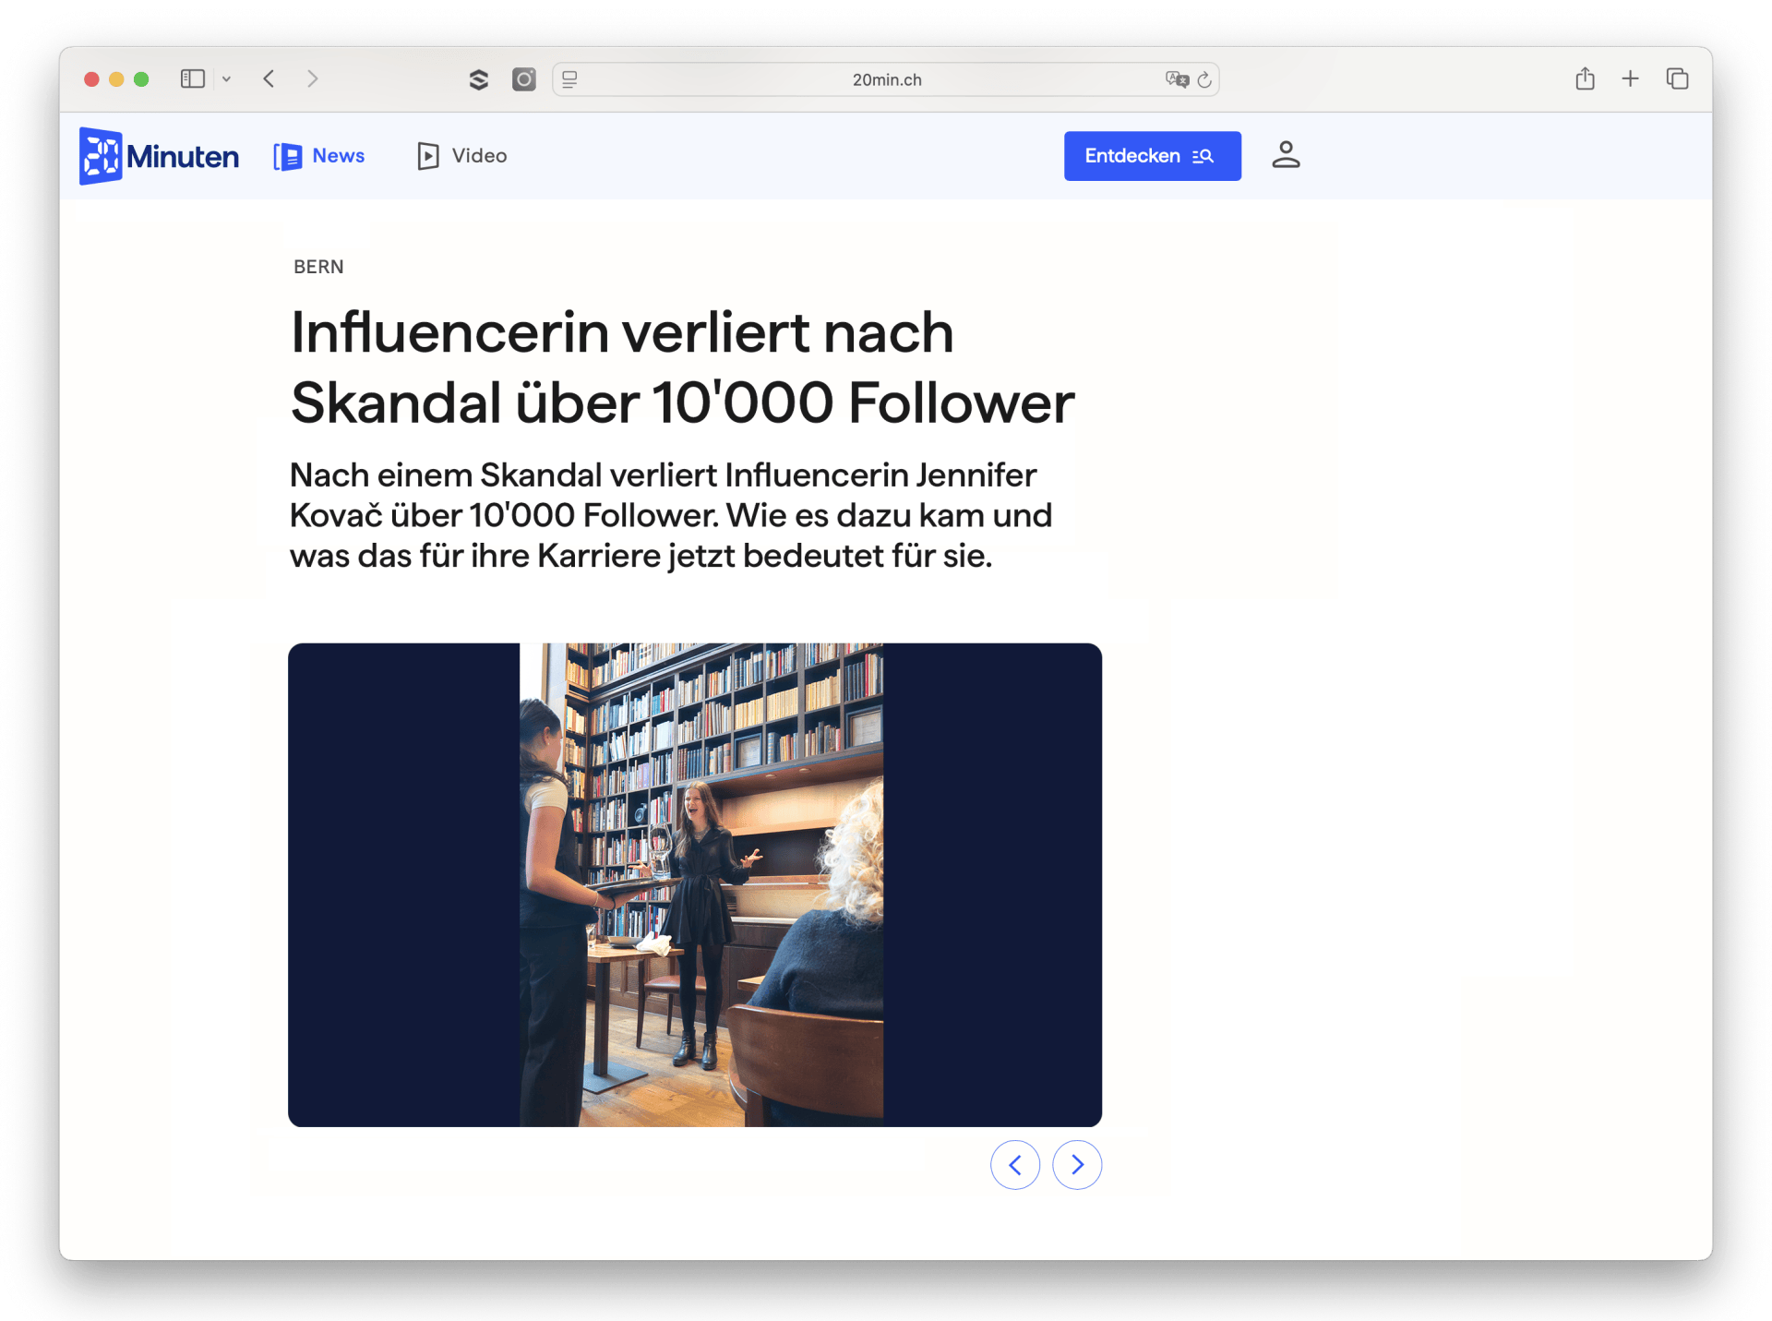
Task: Show previous carousel image with left arrow
Action: pyautogui.click(x=1015, y=1165)
